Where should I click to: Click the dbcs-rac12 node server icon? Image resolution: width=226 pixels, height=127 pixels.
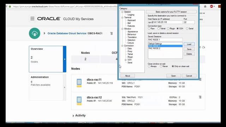tap(79, 101)
